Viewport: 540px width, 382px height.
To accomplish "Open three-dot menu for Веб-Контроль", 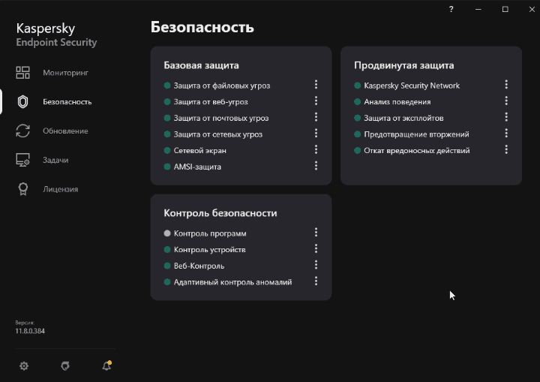I will coord(316,265).
